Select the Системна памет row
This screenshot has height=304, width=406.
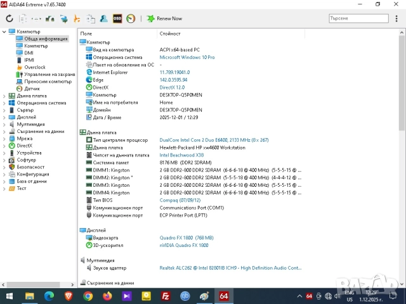click(x=149, y=163)
